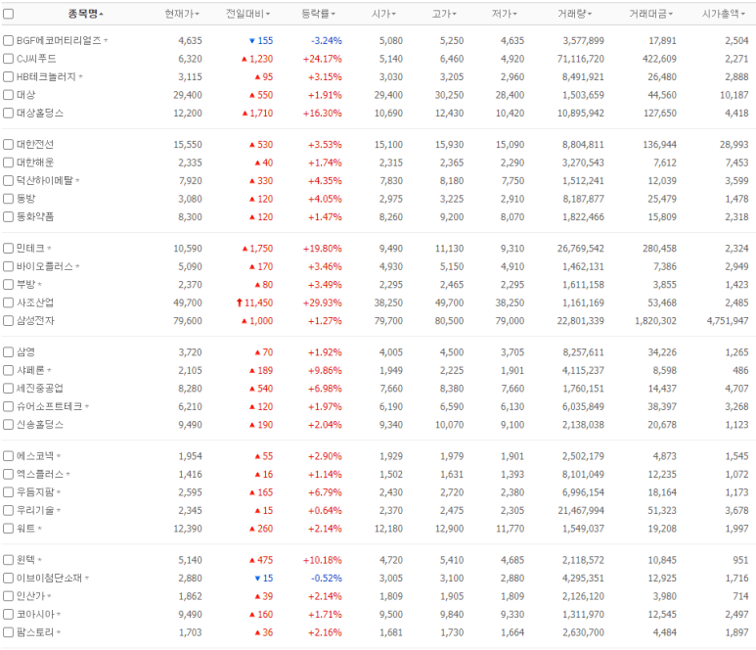Sort by 시가 column header
756x650 pixels.
(383, 14)
